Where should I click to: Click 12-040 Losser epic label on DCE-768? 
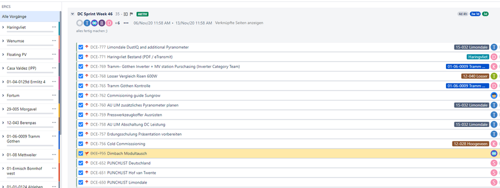click(x=475, y=76)
